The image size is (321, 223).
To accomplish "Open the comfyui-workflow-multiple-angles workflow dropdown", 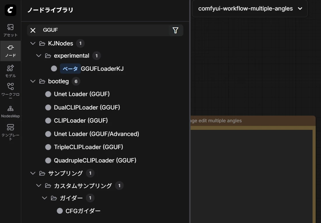I will 250,9.
